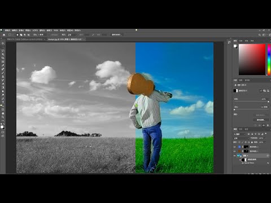
Task: Select the Hand tool
Action: pyautogui.click(x=3, y=113)
